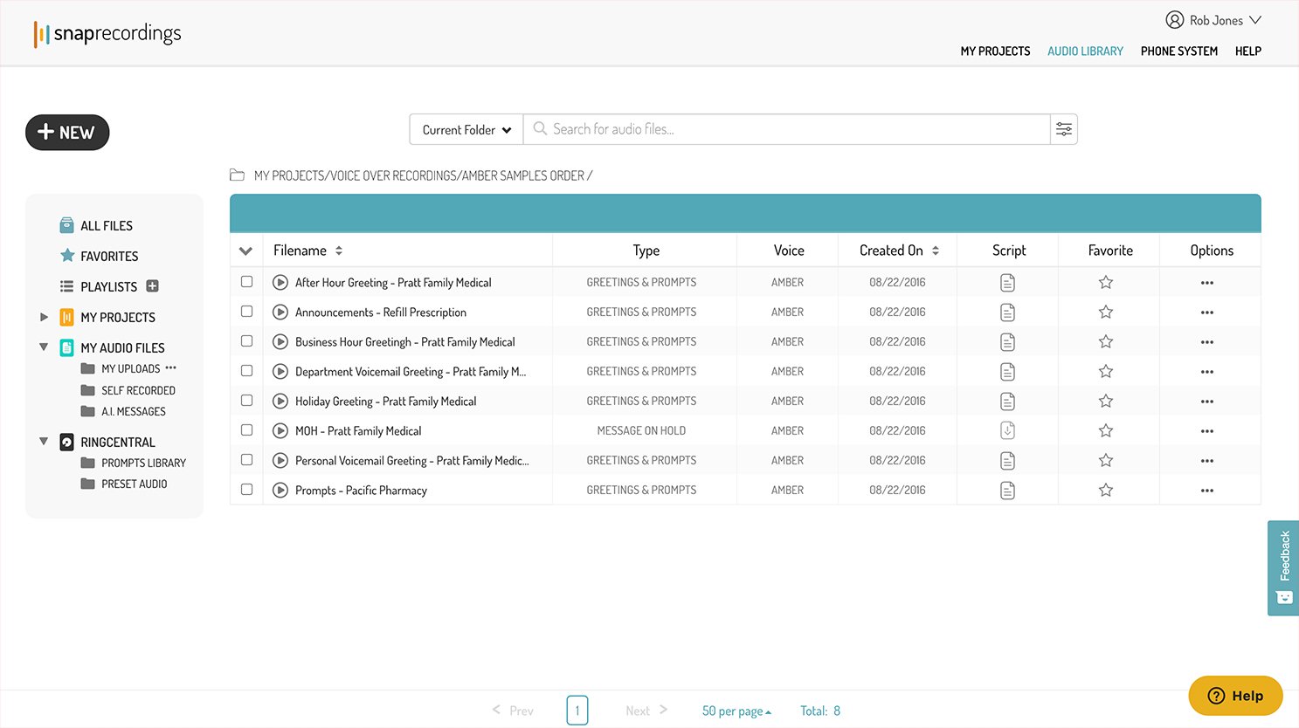This screenshot has height=728, width=1299.
Task: Expand the My Projects tree item
Action: click(44, 317)
